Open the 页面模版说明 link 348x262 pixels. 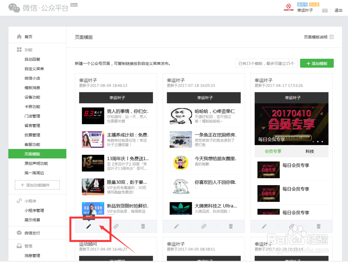coord(315,37)
